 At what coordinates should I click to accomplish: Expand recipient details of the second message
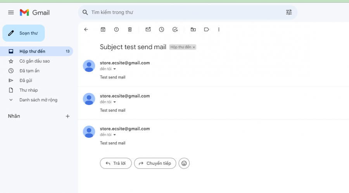tap(115, 102)
